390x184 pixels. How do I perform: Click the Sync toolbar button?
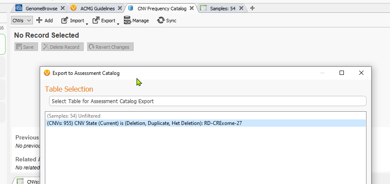167,21
